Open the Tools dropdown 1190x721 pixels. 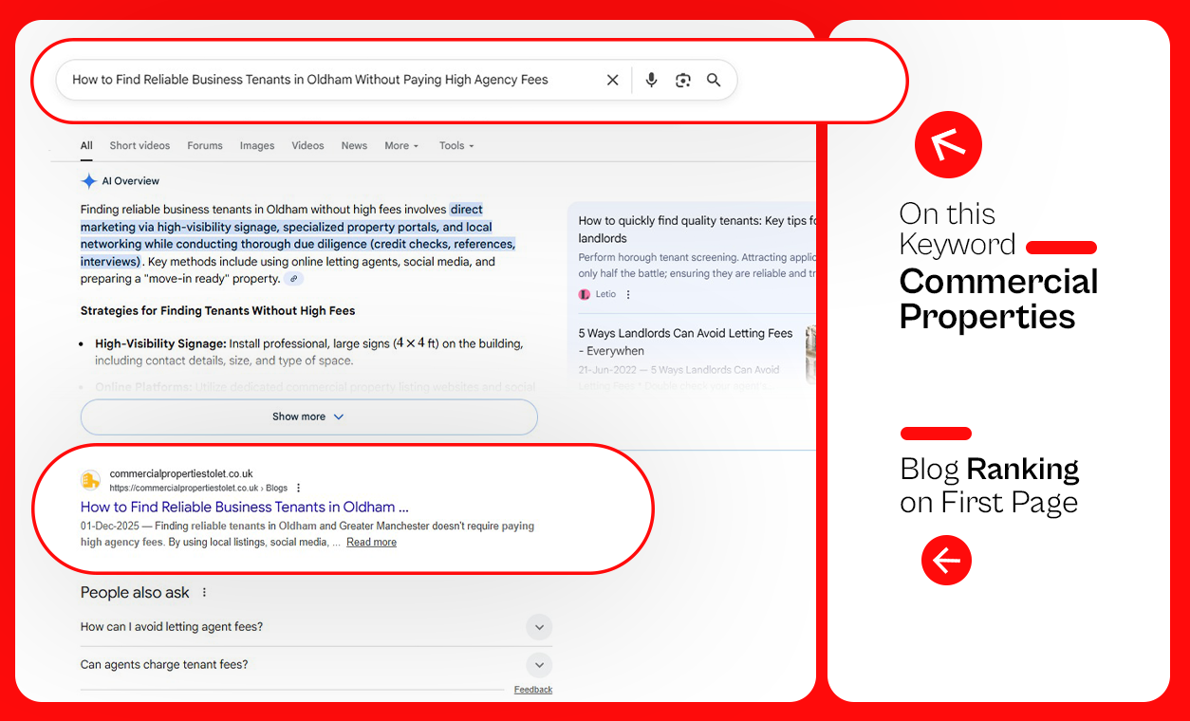coord(456,146)
